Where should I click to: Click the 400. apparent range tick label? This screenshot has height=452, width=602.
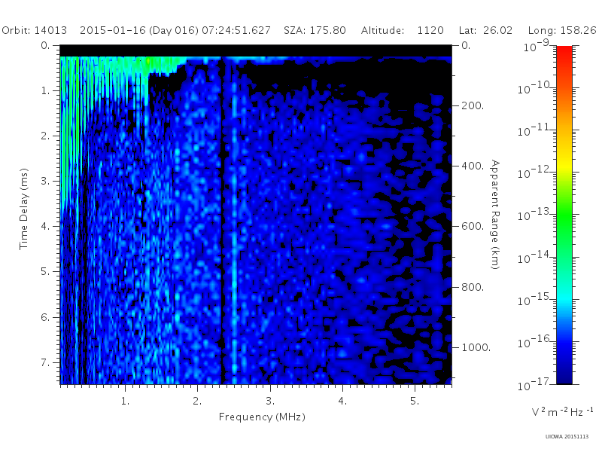point(473,166)
